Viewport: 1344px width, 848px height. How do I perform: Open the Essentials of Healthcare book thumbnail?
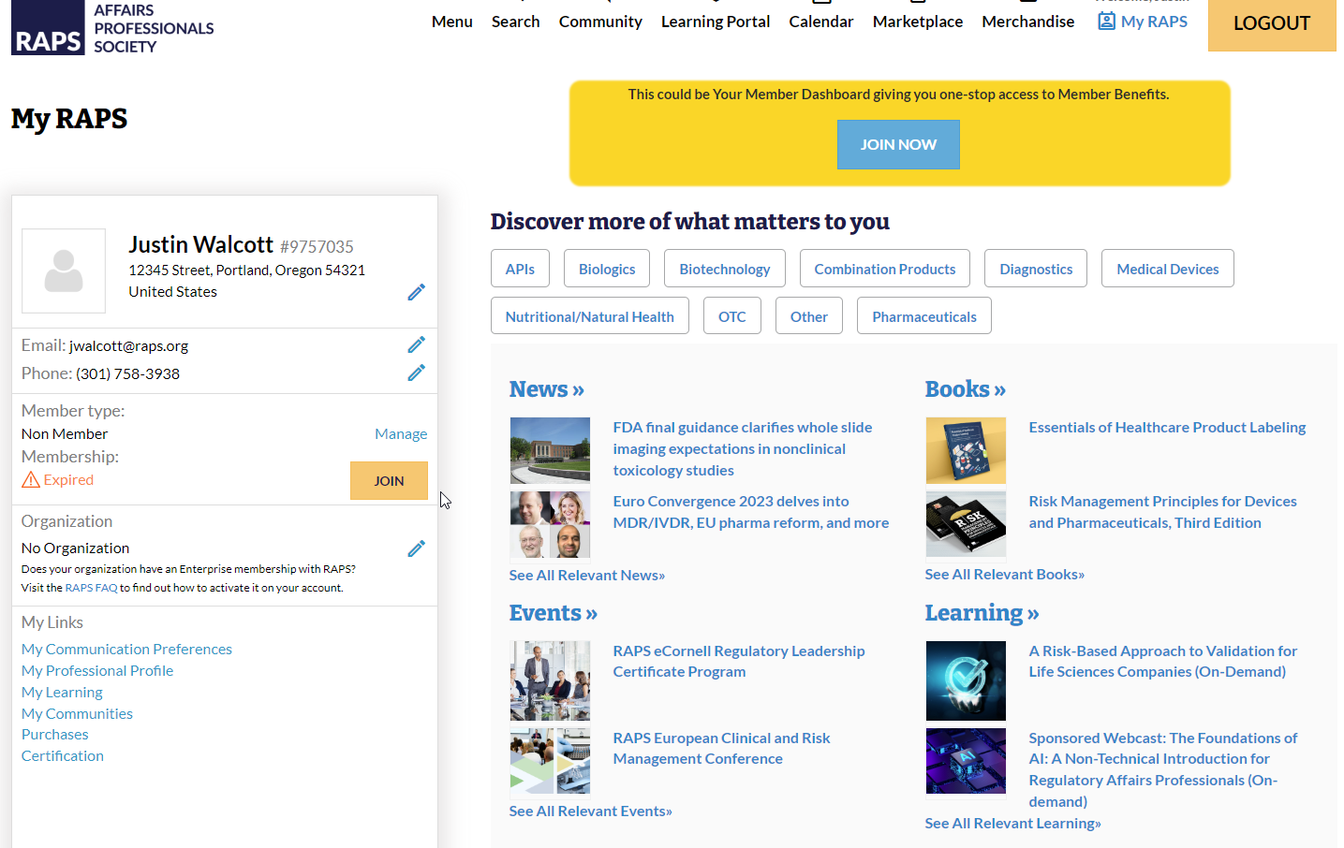tap(966, 450)
